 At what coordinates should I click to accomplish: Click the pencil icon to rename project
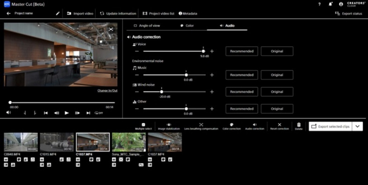[x=58, y=14]
